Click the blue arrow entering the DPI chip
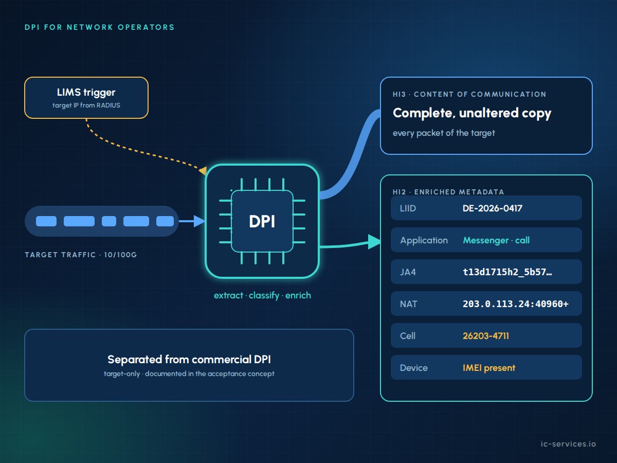This screenshot has height=463, width=617. point(192,221)
